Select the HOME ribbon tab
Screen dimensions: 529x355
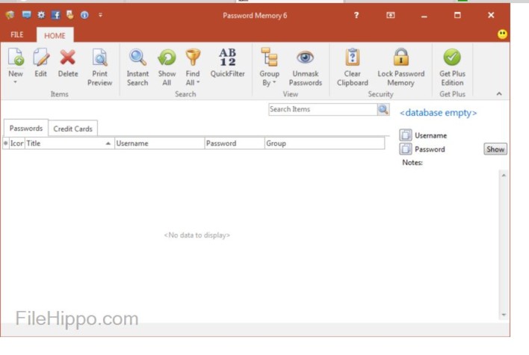(55, 35)
